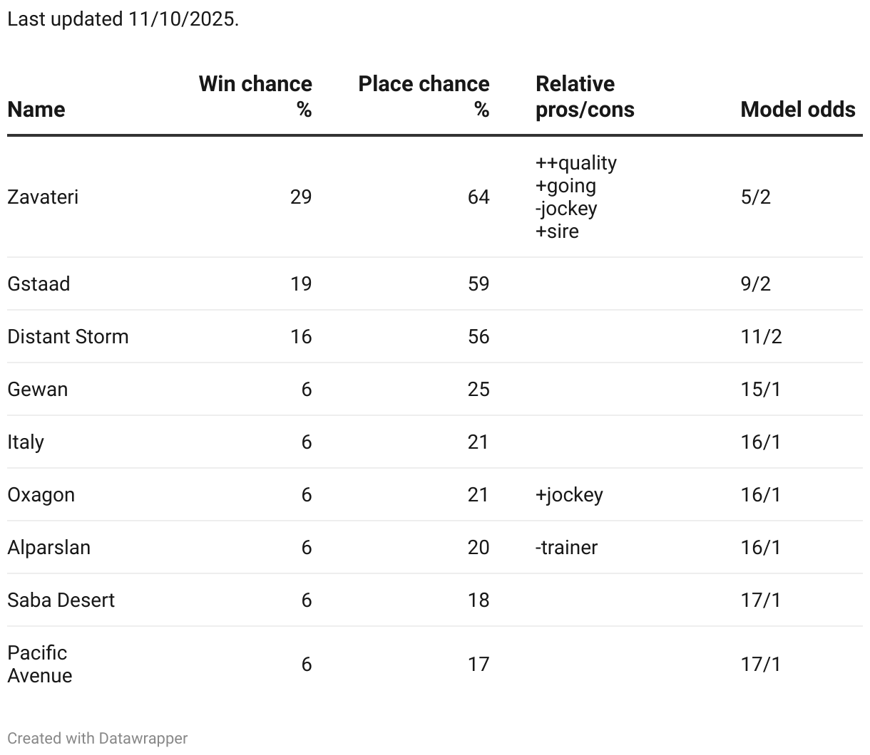Click Alparslan's -trainer note
870x755 pixels.
pyautogui.click(x=566, y=547)
